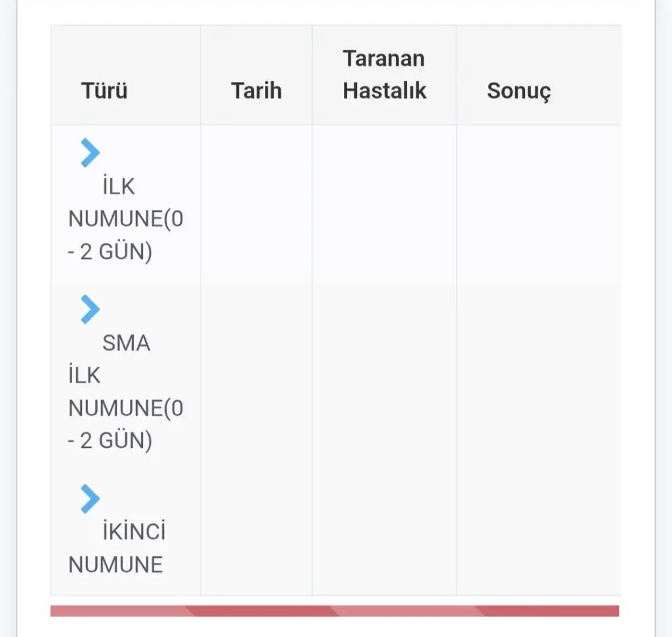
Task: Expand the İKİNCİ NUMUNE row chevron
Action: (x=90, y=499)
